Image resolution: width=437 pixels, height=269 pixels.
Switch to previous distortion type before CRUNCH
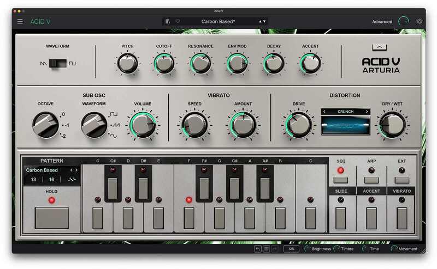point(324,112)
